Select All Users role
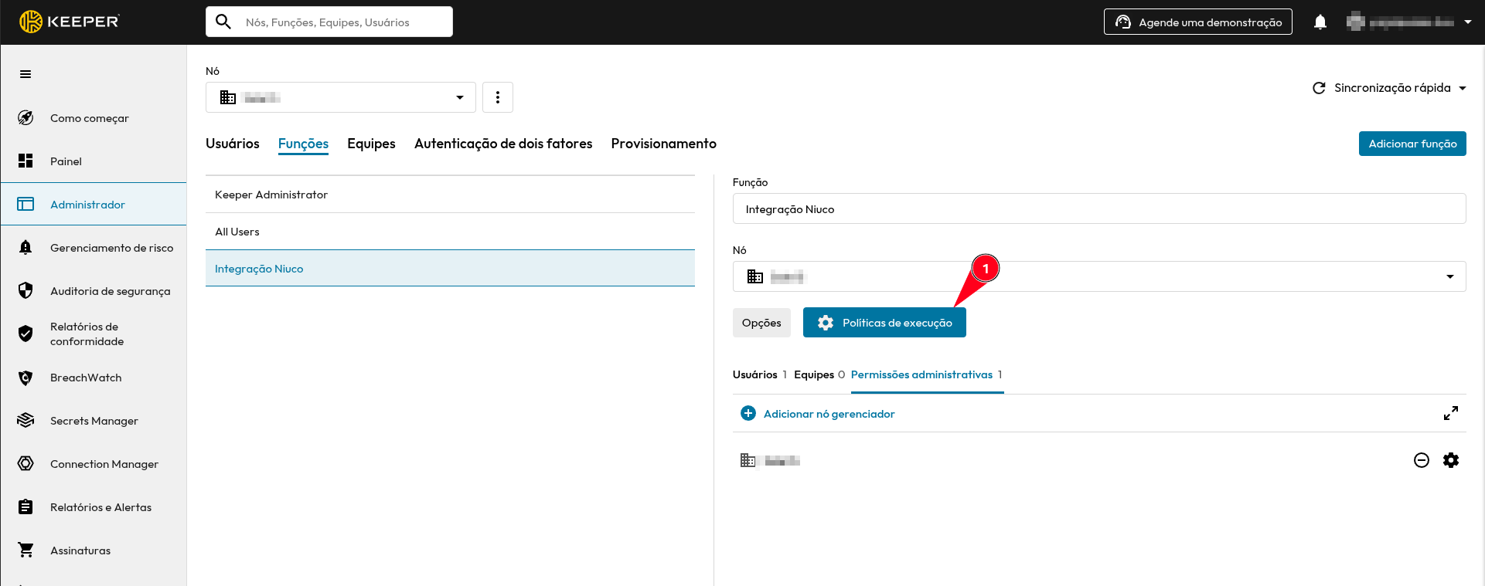This screenshot has width=1485, height=586. click(450, 232)
